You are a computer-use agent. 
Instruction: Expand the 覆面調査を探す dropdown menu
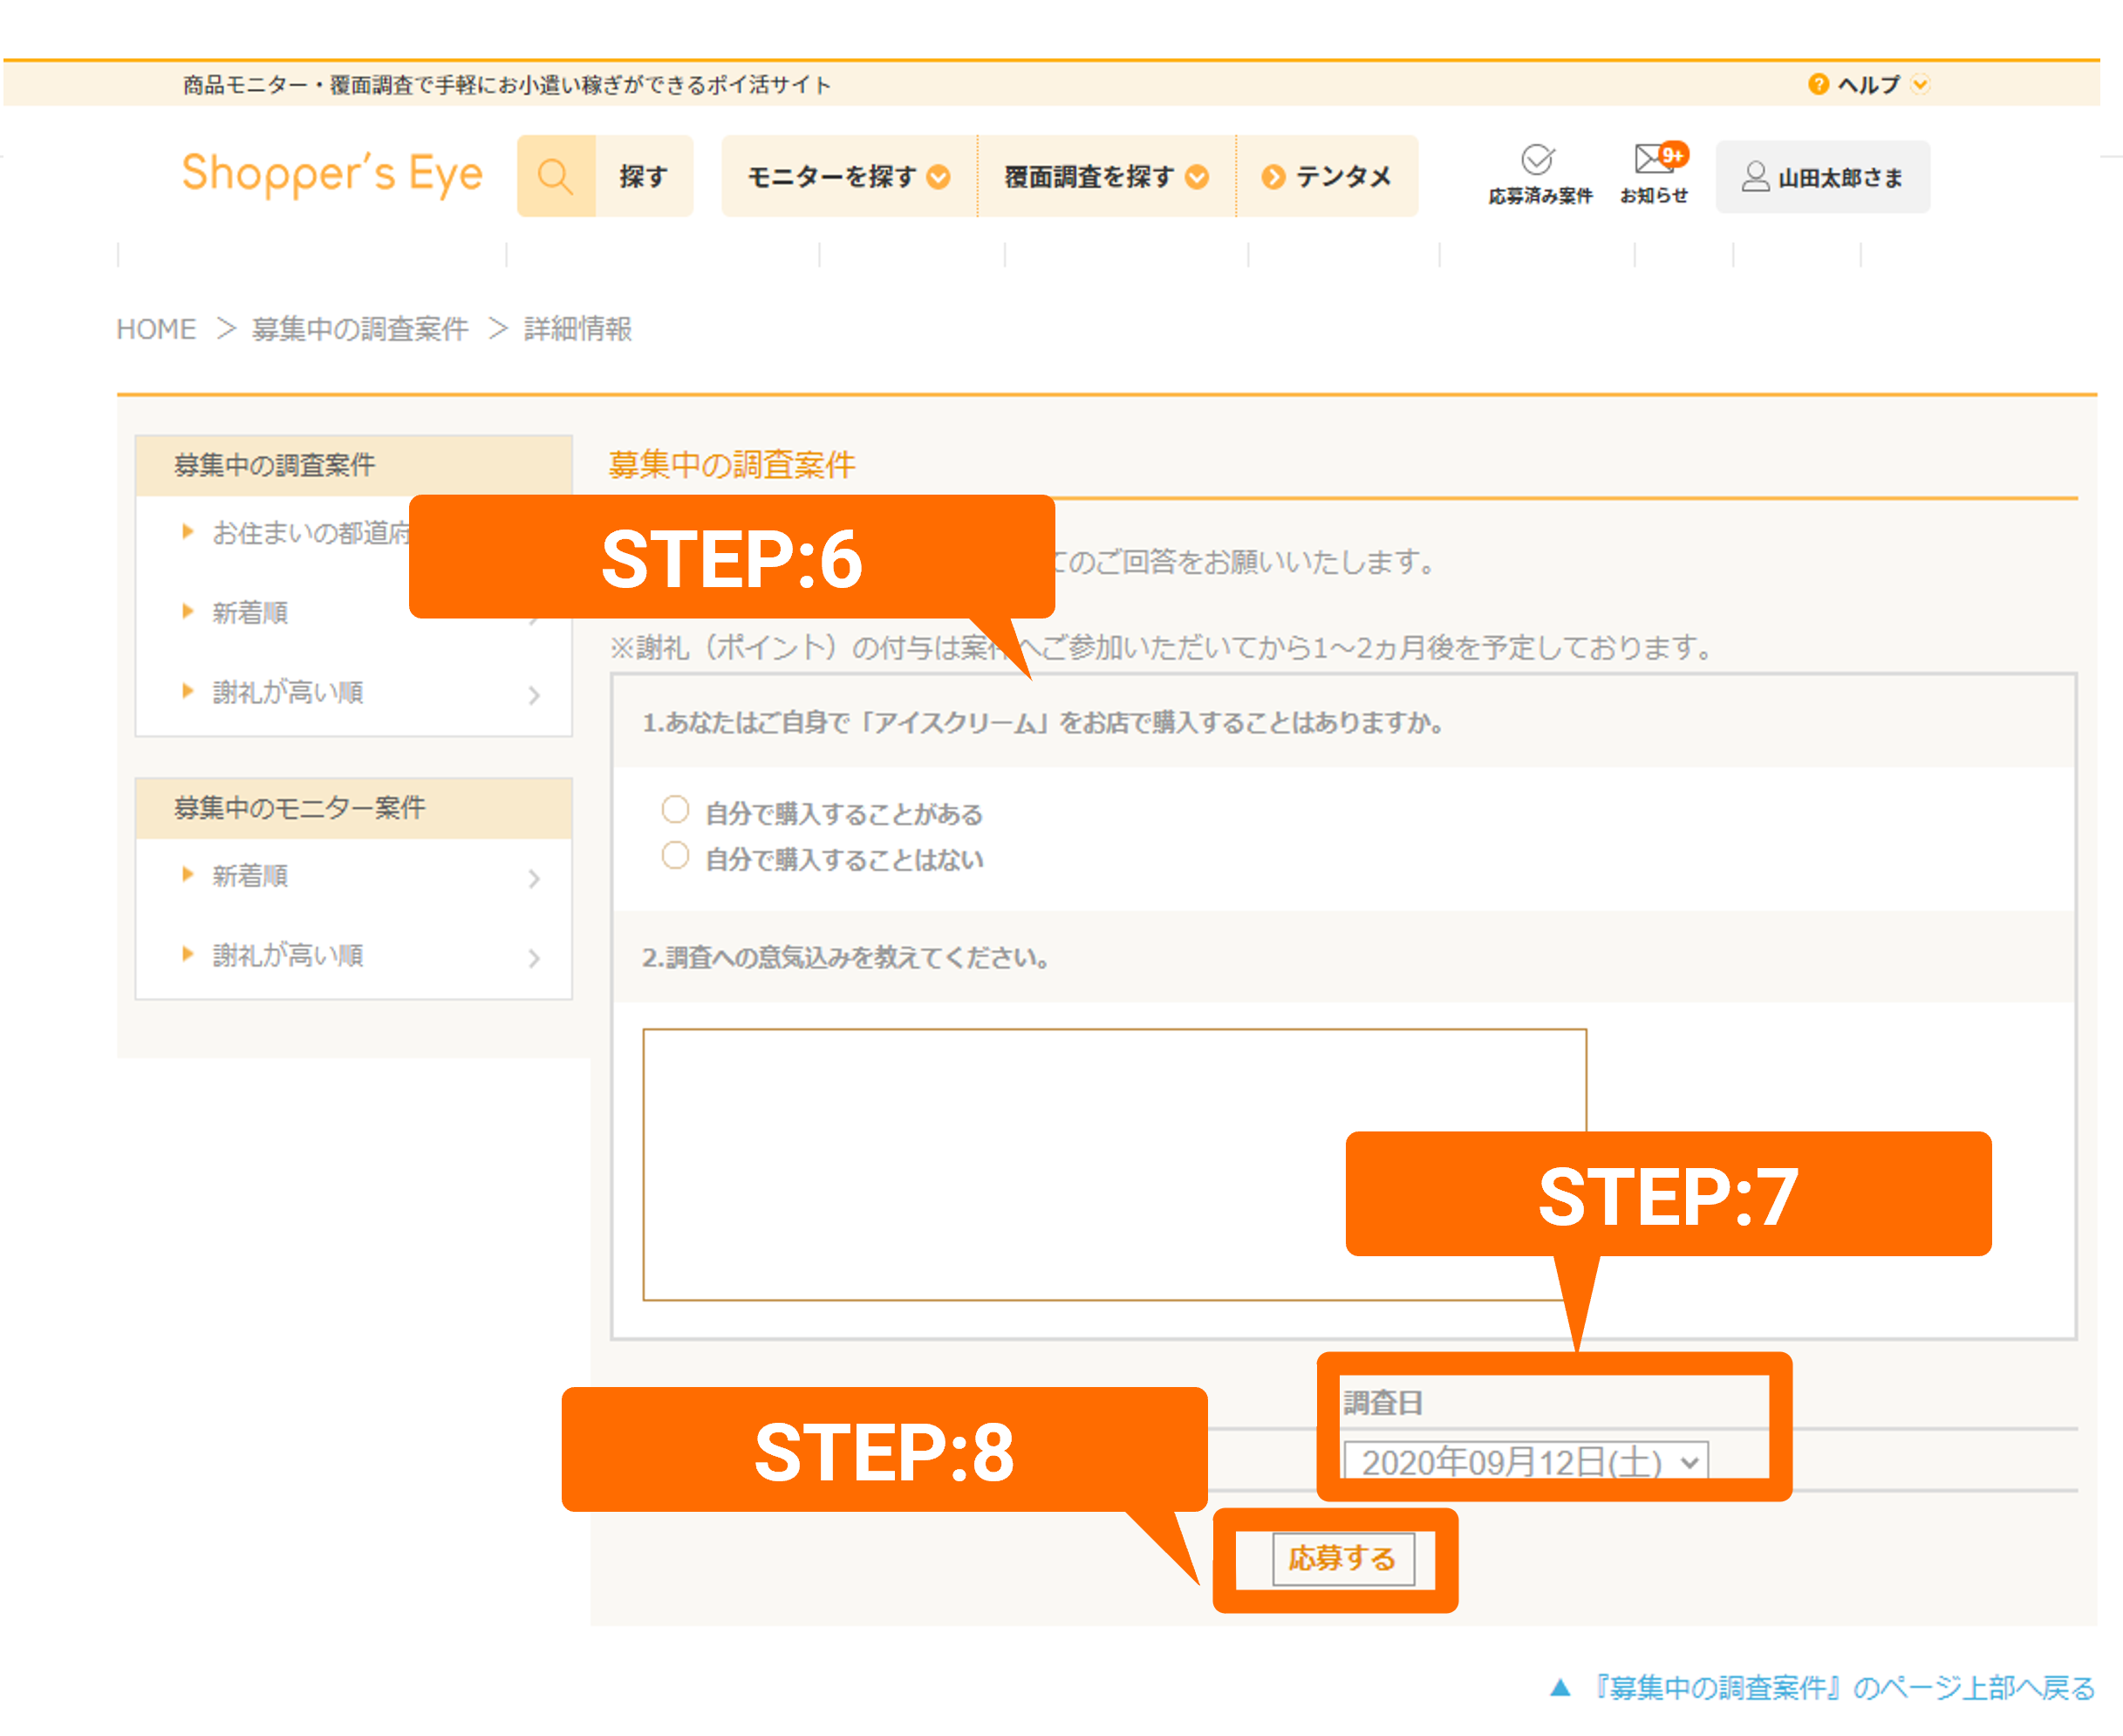point(1106,176)
